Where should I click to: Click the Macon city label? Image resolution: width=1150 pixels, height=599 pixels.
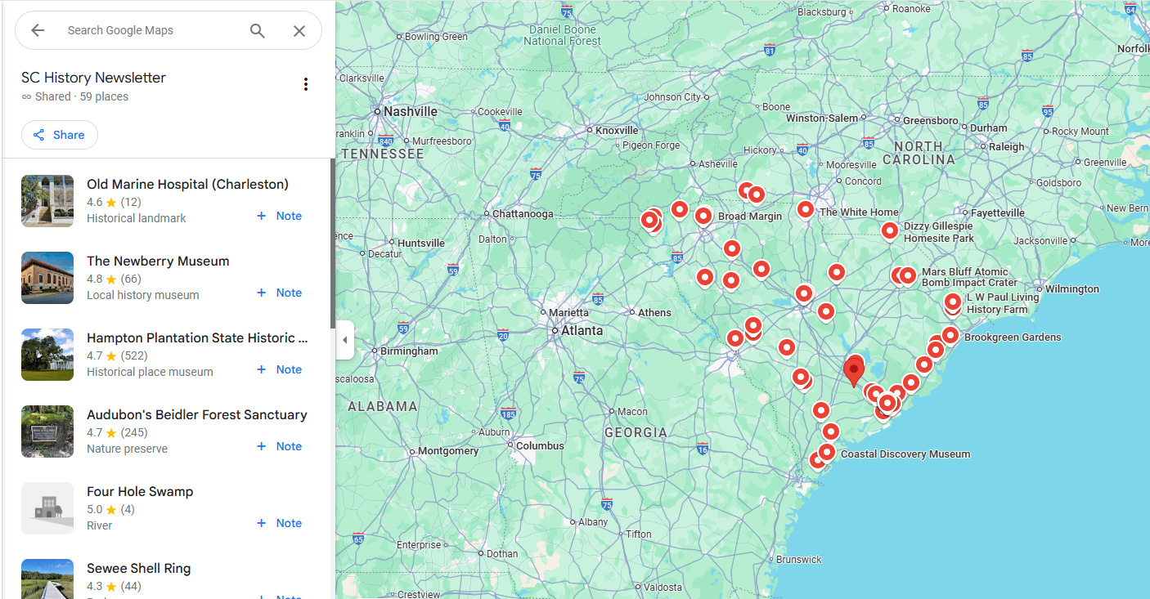pyautogui.click(x=633, y=412)
